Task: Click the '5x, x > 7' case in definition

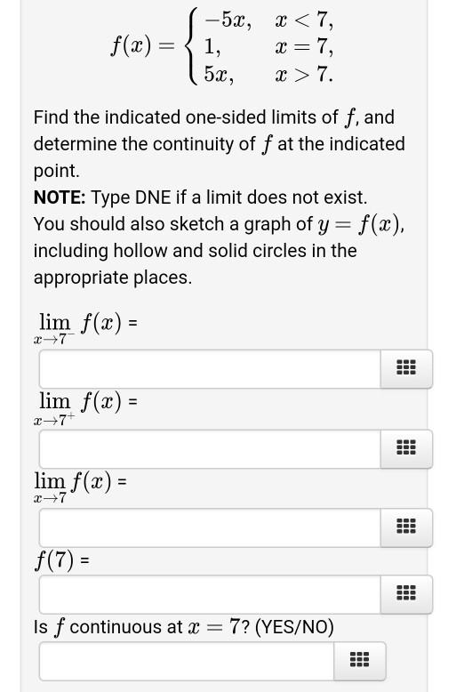Action: (268, 74)
